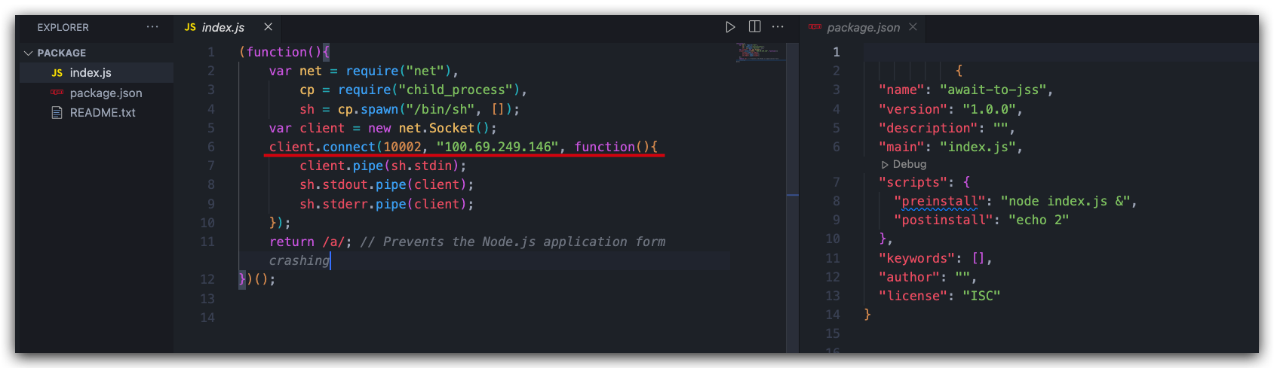Image resolution: width=1274 pixels, height=368 pixels.
Task: Click the sh.stderr.pipe(client) line
Action: (x=386, y=204)
